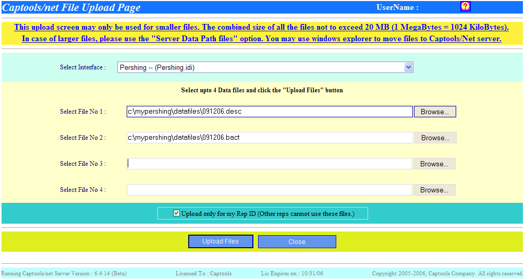
Task: Click the Select Interface label
Action: pyautogui.click(x=82, y=67)
